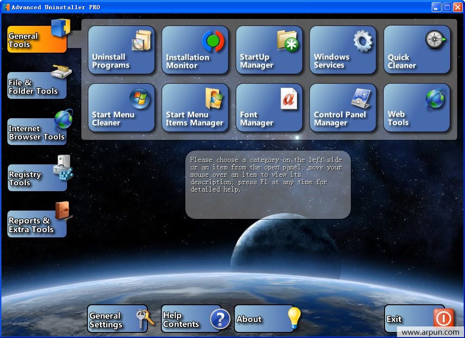Open the Windows Services tool
The height and width of the screenshot is (338, 465).
pyautogui.click(x=343, y=50)
